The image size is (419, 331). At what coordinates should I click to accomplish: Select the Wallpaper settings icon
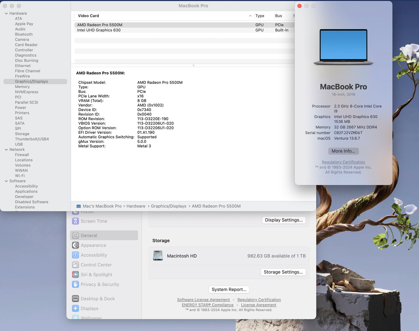[76, 318]
